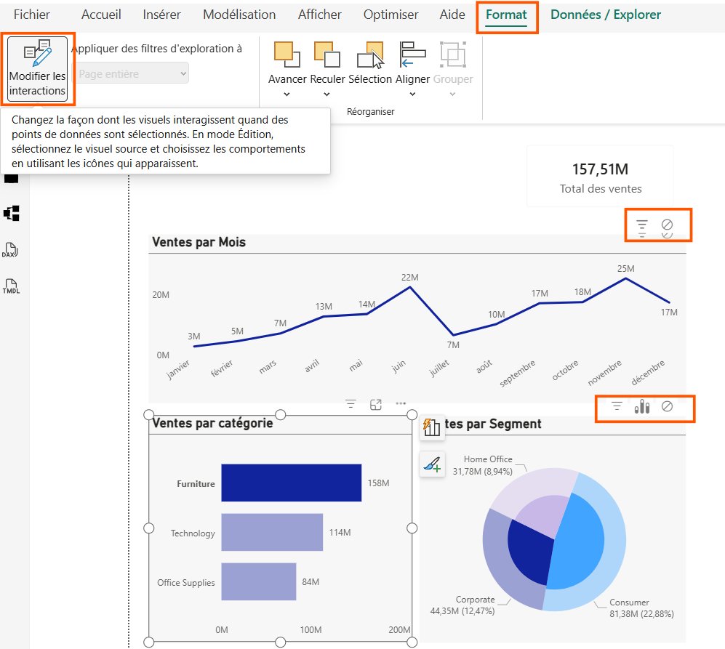This screenshot has width=725, height=649.
Task: Click the 158M bar data label
Action: 378,483
